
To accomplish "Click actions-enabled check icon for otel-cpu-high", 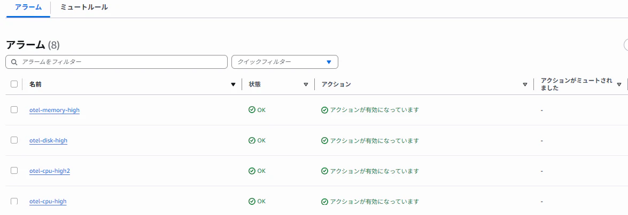I will [x=325, y=202].
